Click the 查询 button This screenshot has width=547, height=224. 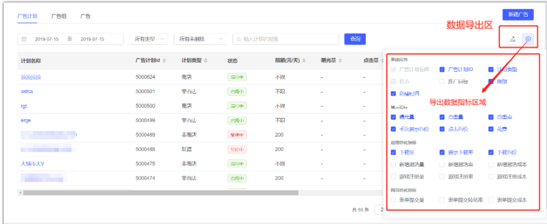point(355,39)
